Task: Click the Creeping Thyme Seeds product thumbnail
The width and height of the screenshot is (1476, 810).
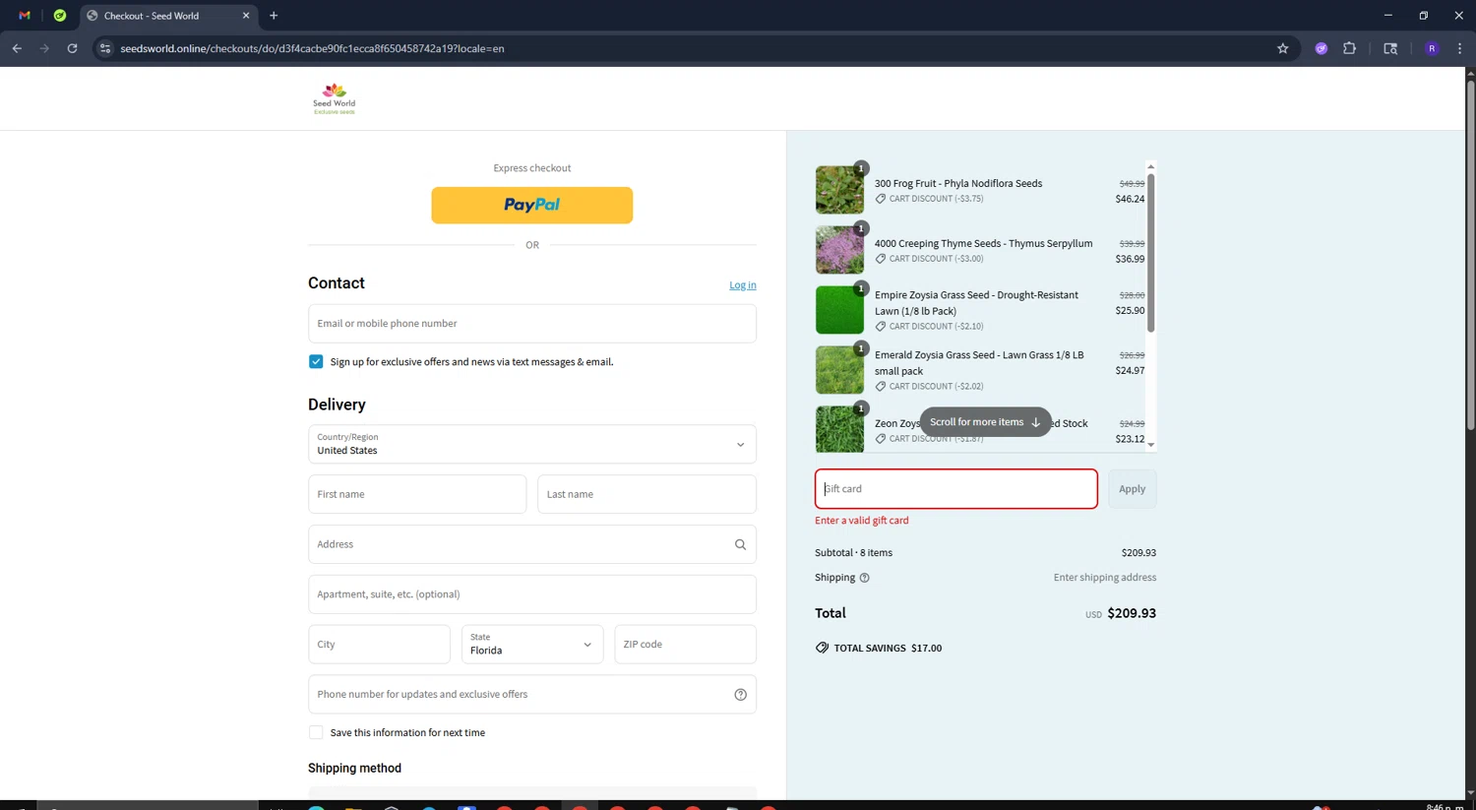Action: click(839, 250)
